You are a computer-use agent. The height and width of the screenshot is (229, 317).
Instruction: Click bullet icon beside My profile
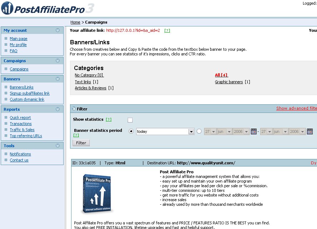tap(6, 44)
